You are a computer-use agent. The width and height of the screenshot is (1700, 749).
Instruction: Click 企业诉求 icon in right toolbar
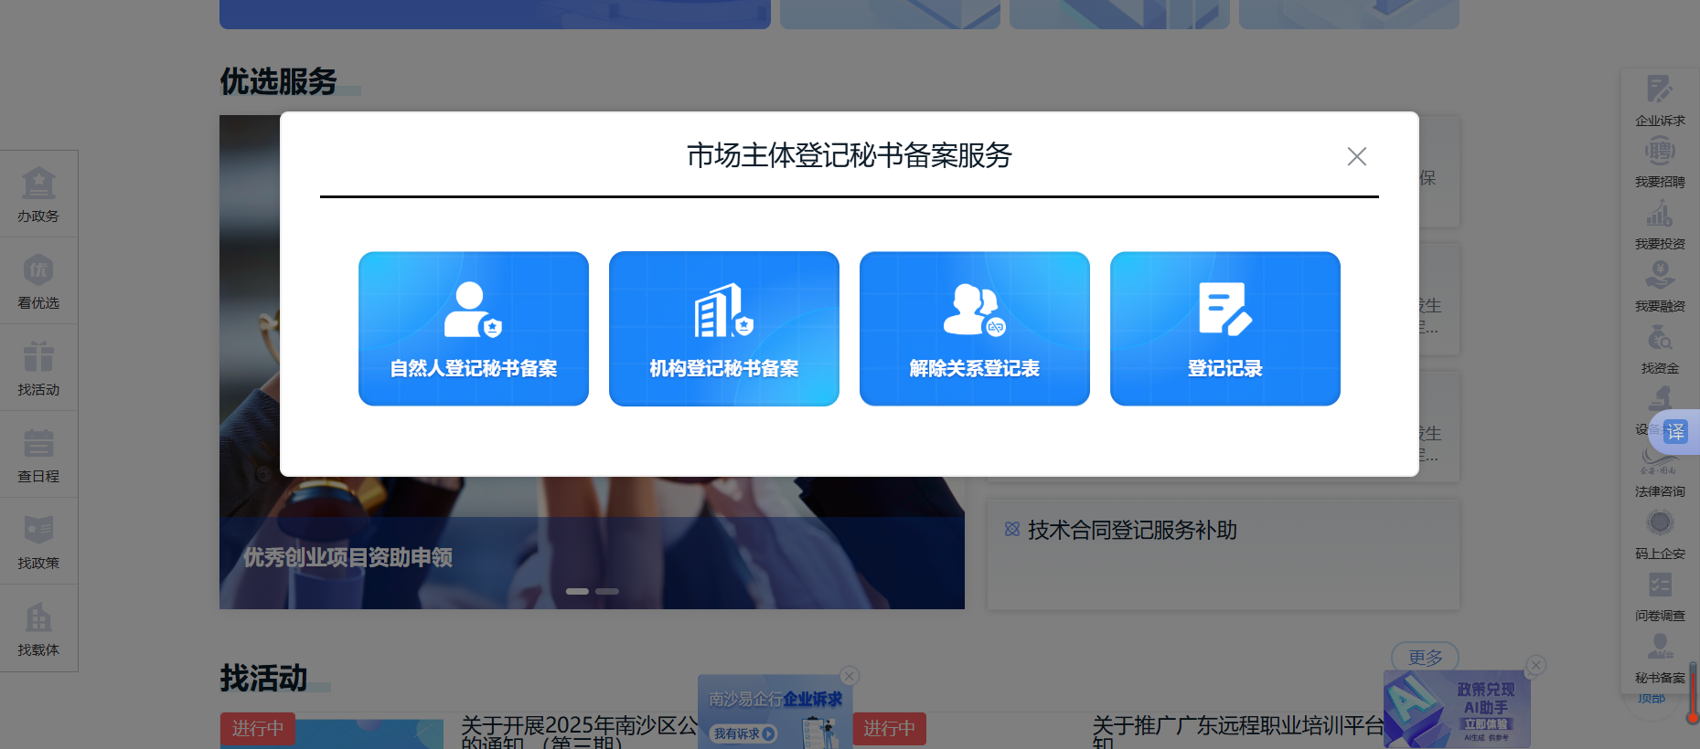point(1660,100)
